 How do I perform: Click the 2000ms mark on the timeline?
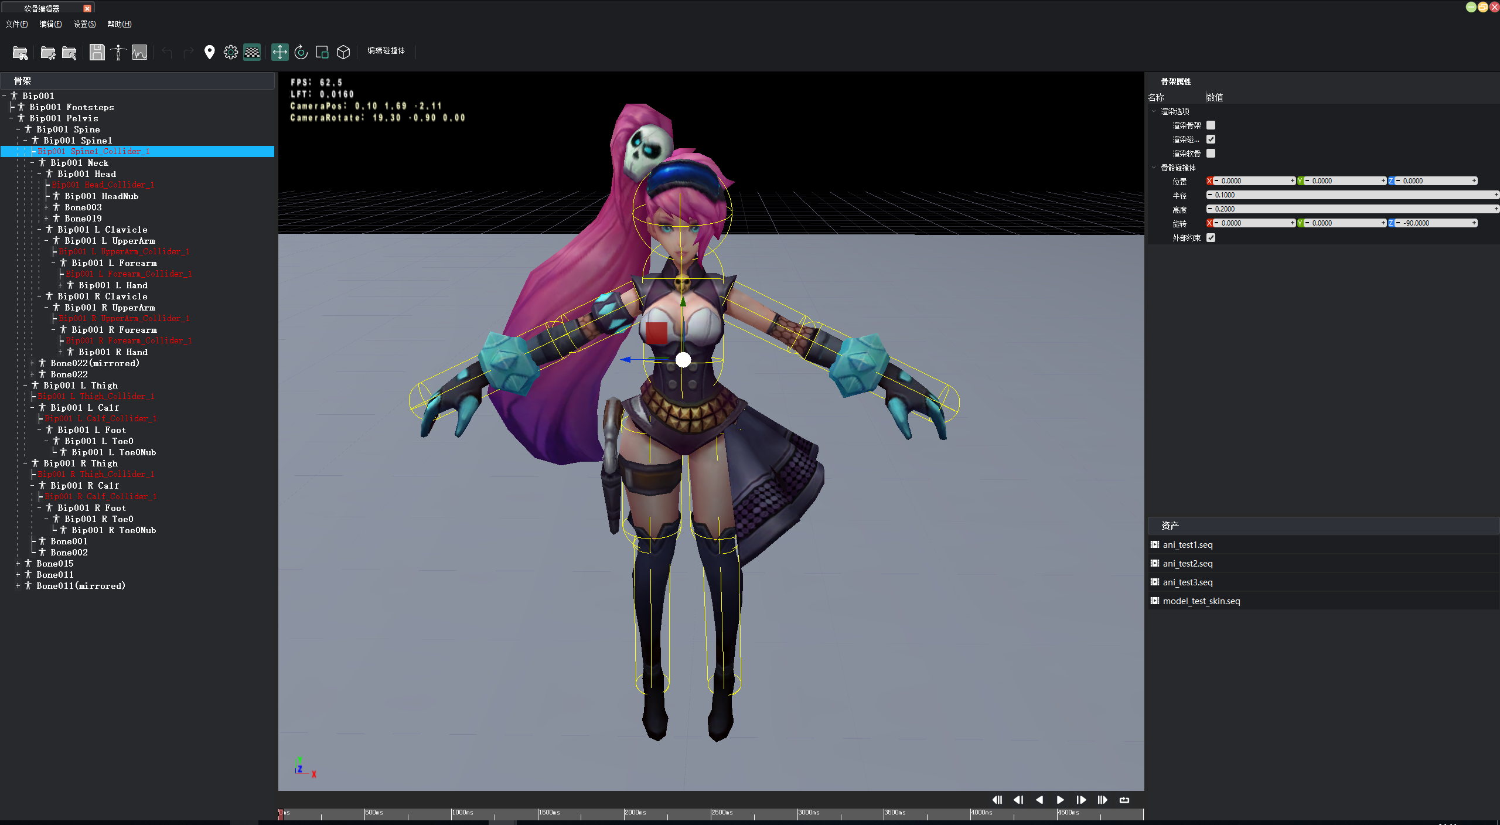(635, 813)
